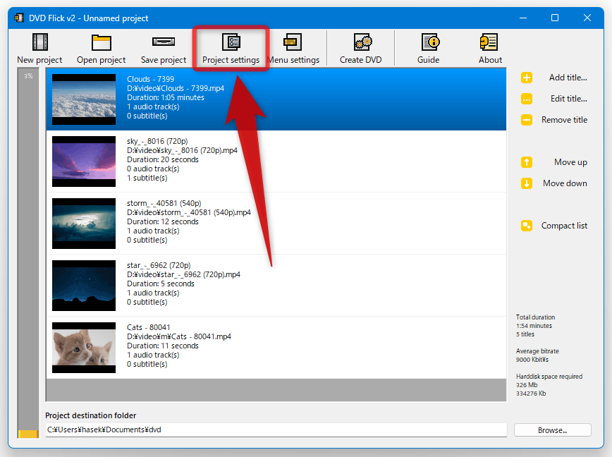Click the Duration: 1:05 minutes text

pos(166,97)
